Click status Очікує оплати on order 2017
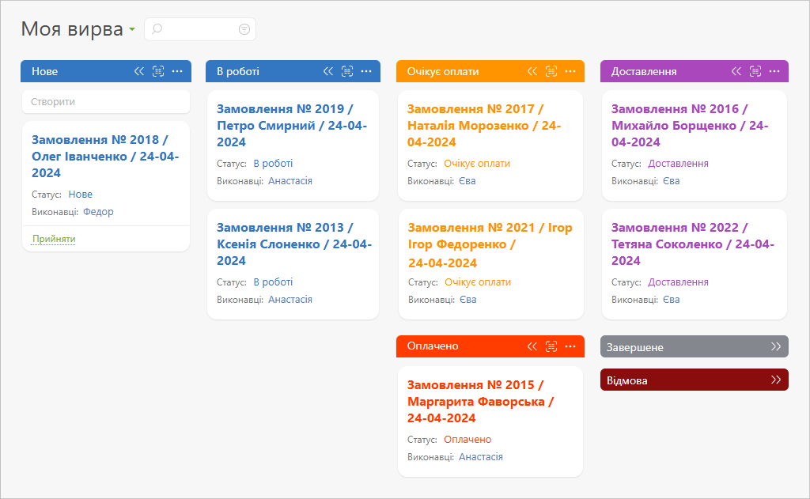The height and width of the screenshot is (499, 810). click(477, 163)
